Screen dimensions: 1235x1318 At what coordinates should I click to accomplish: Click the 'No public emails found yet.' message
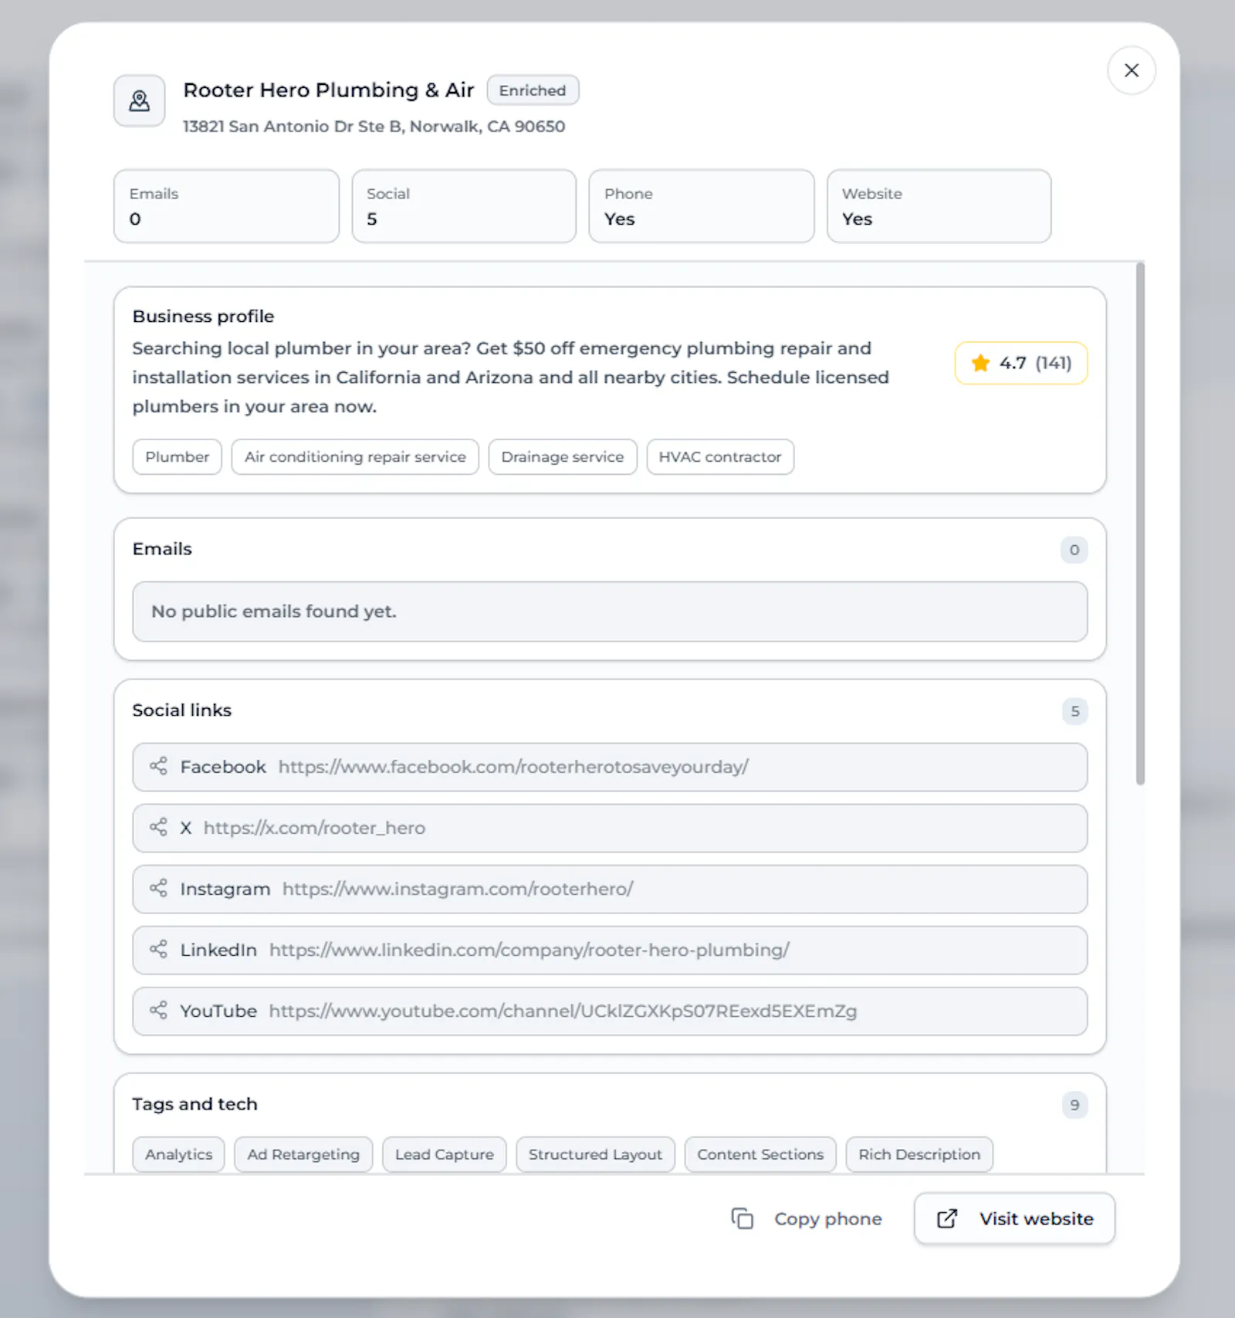click(x=274, y=612)
